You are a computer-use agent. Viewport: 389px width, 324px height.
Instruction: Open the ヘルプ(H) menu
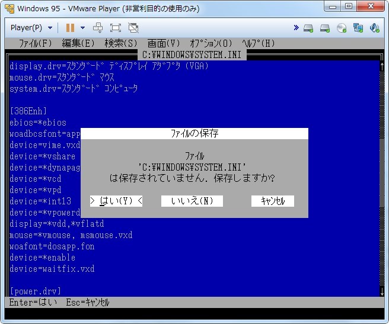pos(259,43)
